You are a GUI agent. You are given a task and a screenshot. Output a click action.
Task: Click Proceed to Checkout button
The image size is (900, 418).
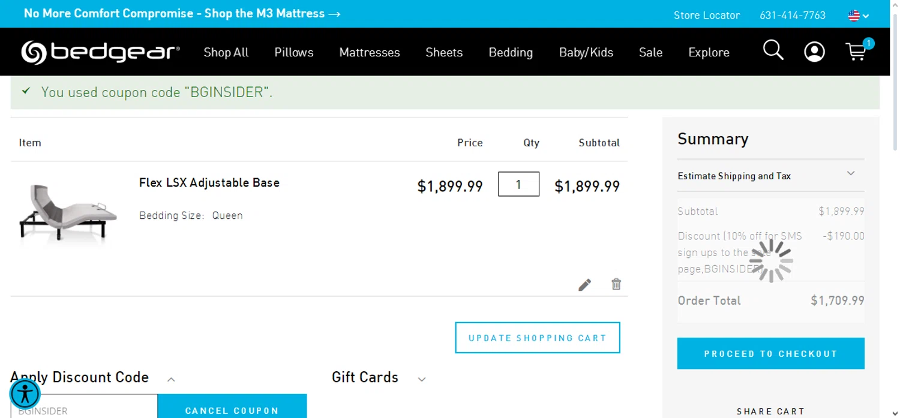coord(771,353)
